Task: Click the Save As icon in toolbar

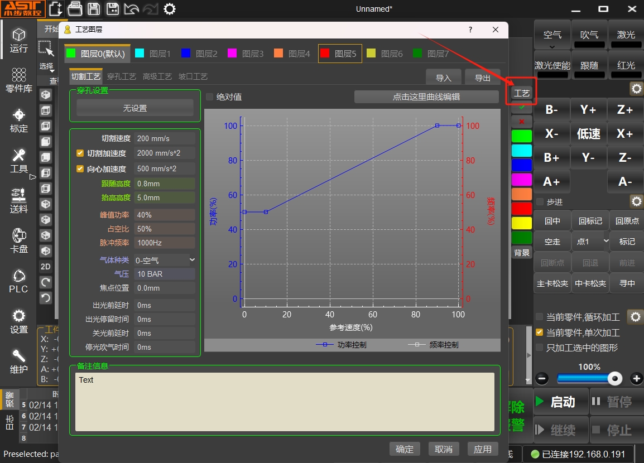Action: (x=113, y=8)
